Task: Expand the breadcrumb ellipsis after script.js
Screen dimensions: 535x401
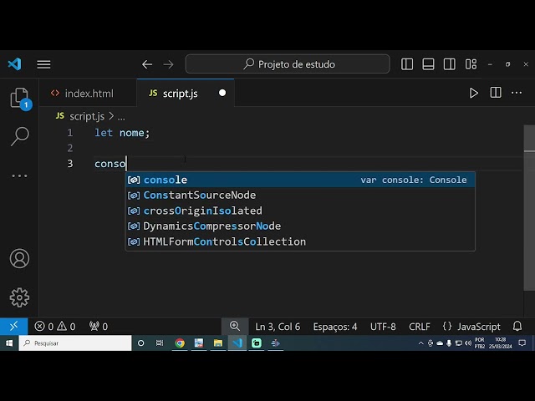Action: pyautogui.click(x=121, y=118)
